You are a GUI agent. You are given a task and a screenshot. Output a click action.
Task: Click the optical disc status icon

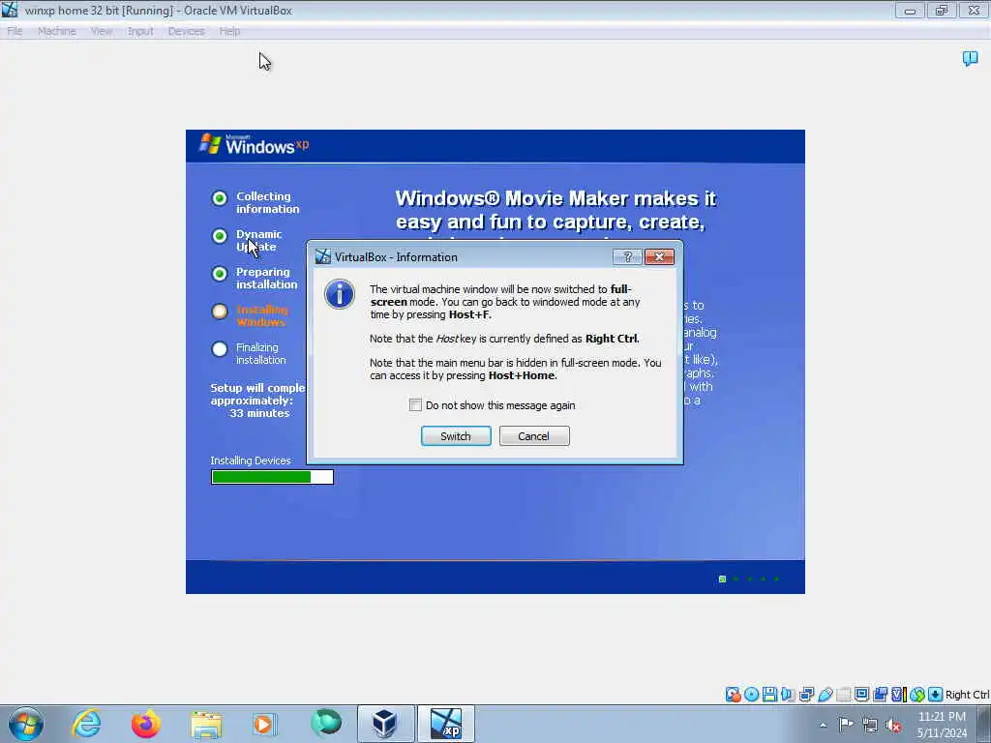[751, 695]
